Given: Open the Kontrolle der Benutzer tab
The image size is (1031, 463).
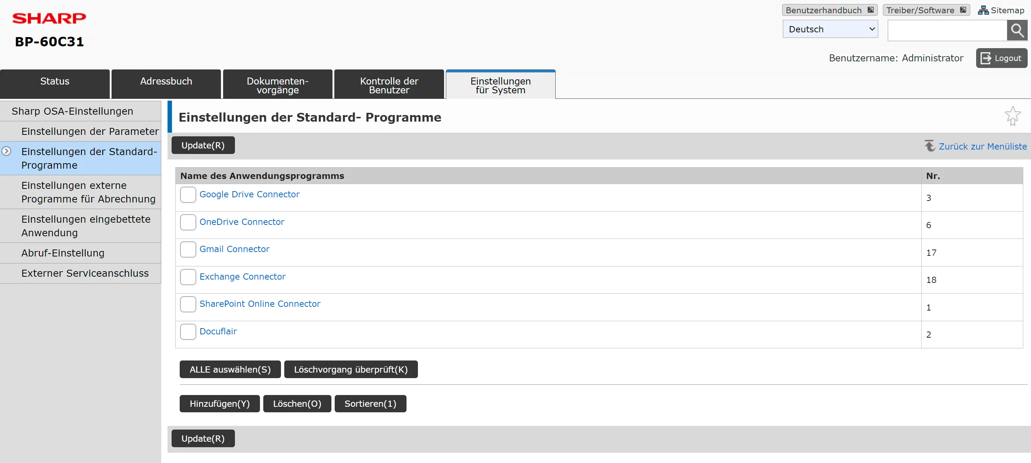Looking at the screenshot, I should 388,85.
